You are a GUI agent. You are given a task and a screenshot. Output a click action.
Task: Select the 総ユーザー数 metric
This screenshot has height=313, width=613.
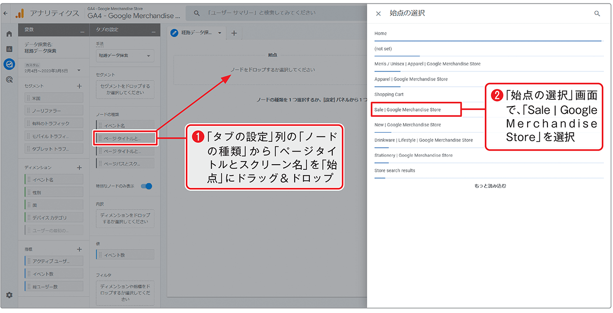[x=54, y=286]
